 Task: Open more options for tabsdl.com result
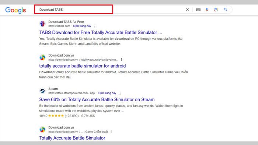(x=95, y=26)
